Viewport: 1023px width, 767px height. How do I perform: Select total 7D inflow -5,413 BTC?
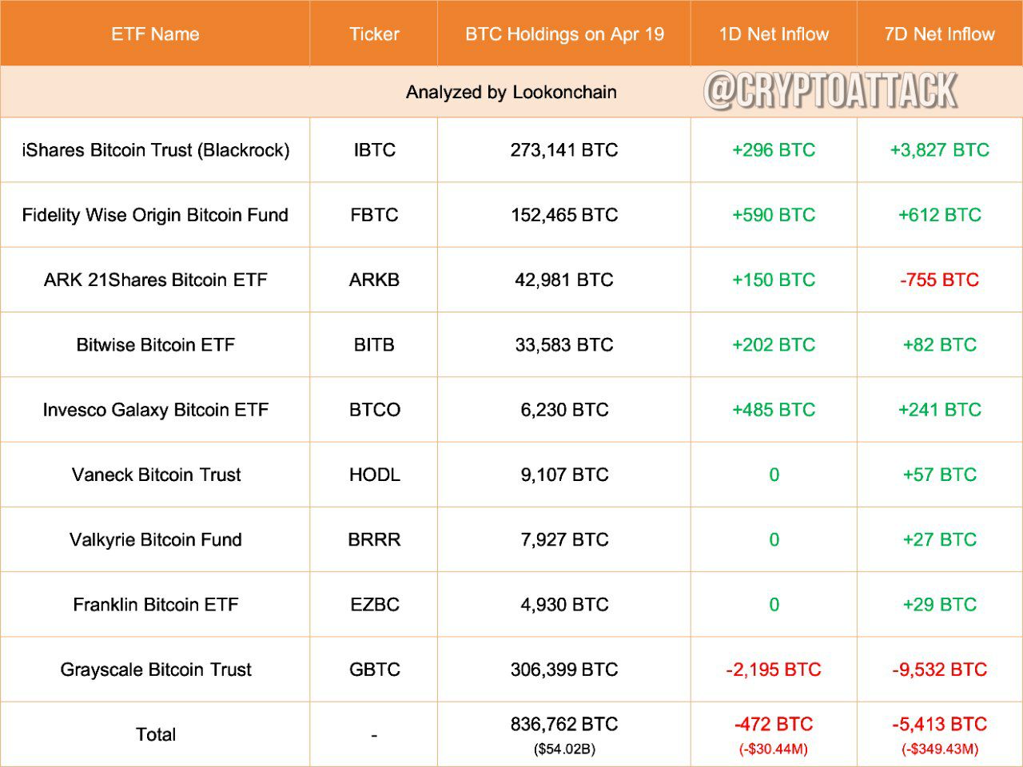pos(939,725)
